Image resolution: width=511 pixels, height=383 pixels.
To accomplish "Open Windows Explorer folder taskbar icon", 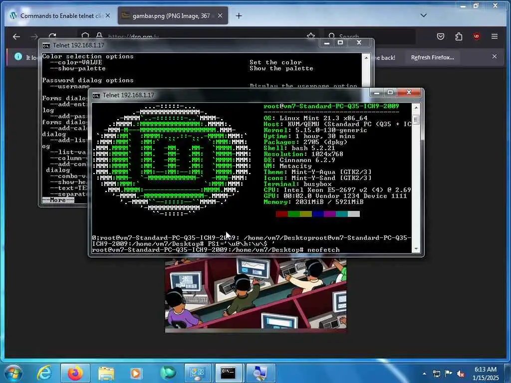I will [x=106, y=373].
